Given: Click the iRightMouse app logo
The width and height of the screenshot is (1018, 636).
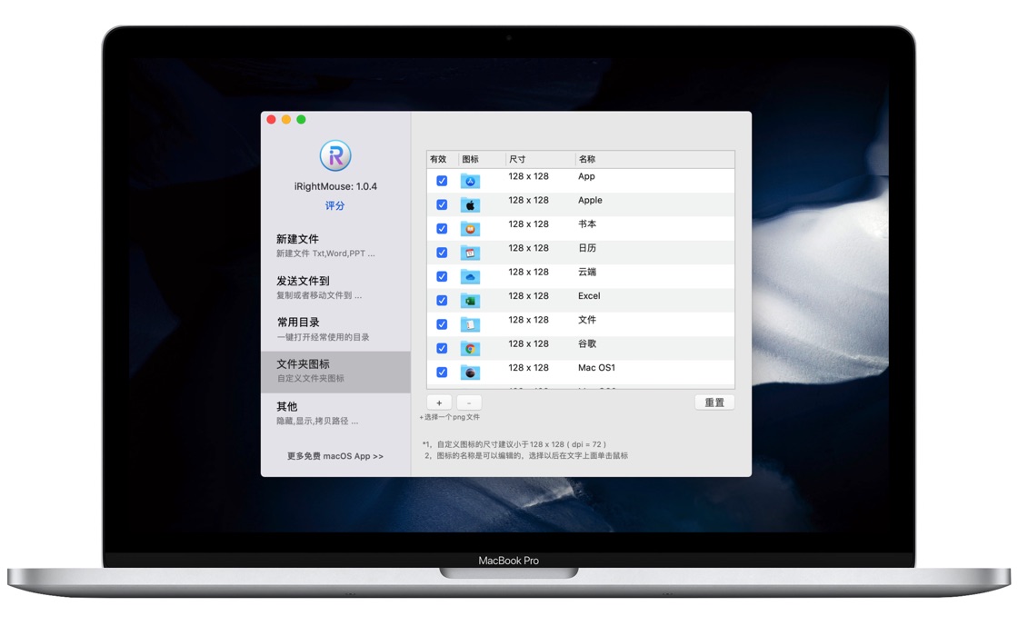Looking at the screenshot, I should [335, 155].
